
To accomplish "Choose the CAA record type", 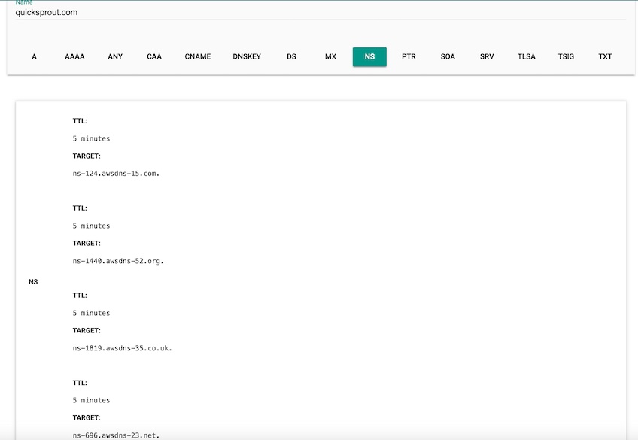I will pos(154,57).
